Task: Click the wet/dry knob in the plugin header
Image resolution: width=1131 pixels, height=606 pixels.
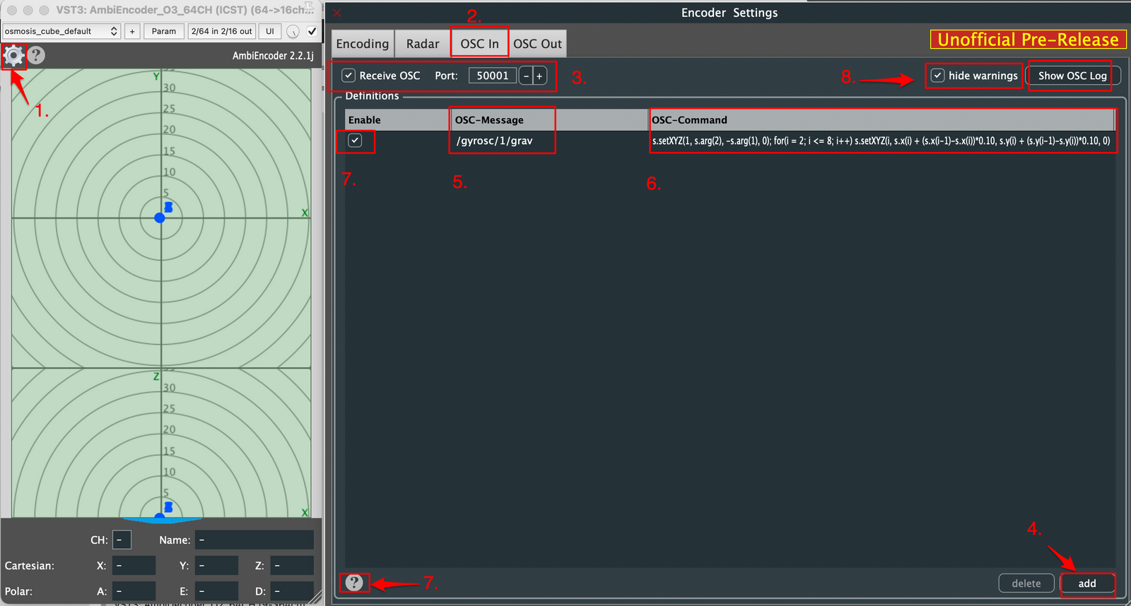Action: tap(293, 31)
